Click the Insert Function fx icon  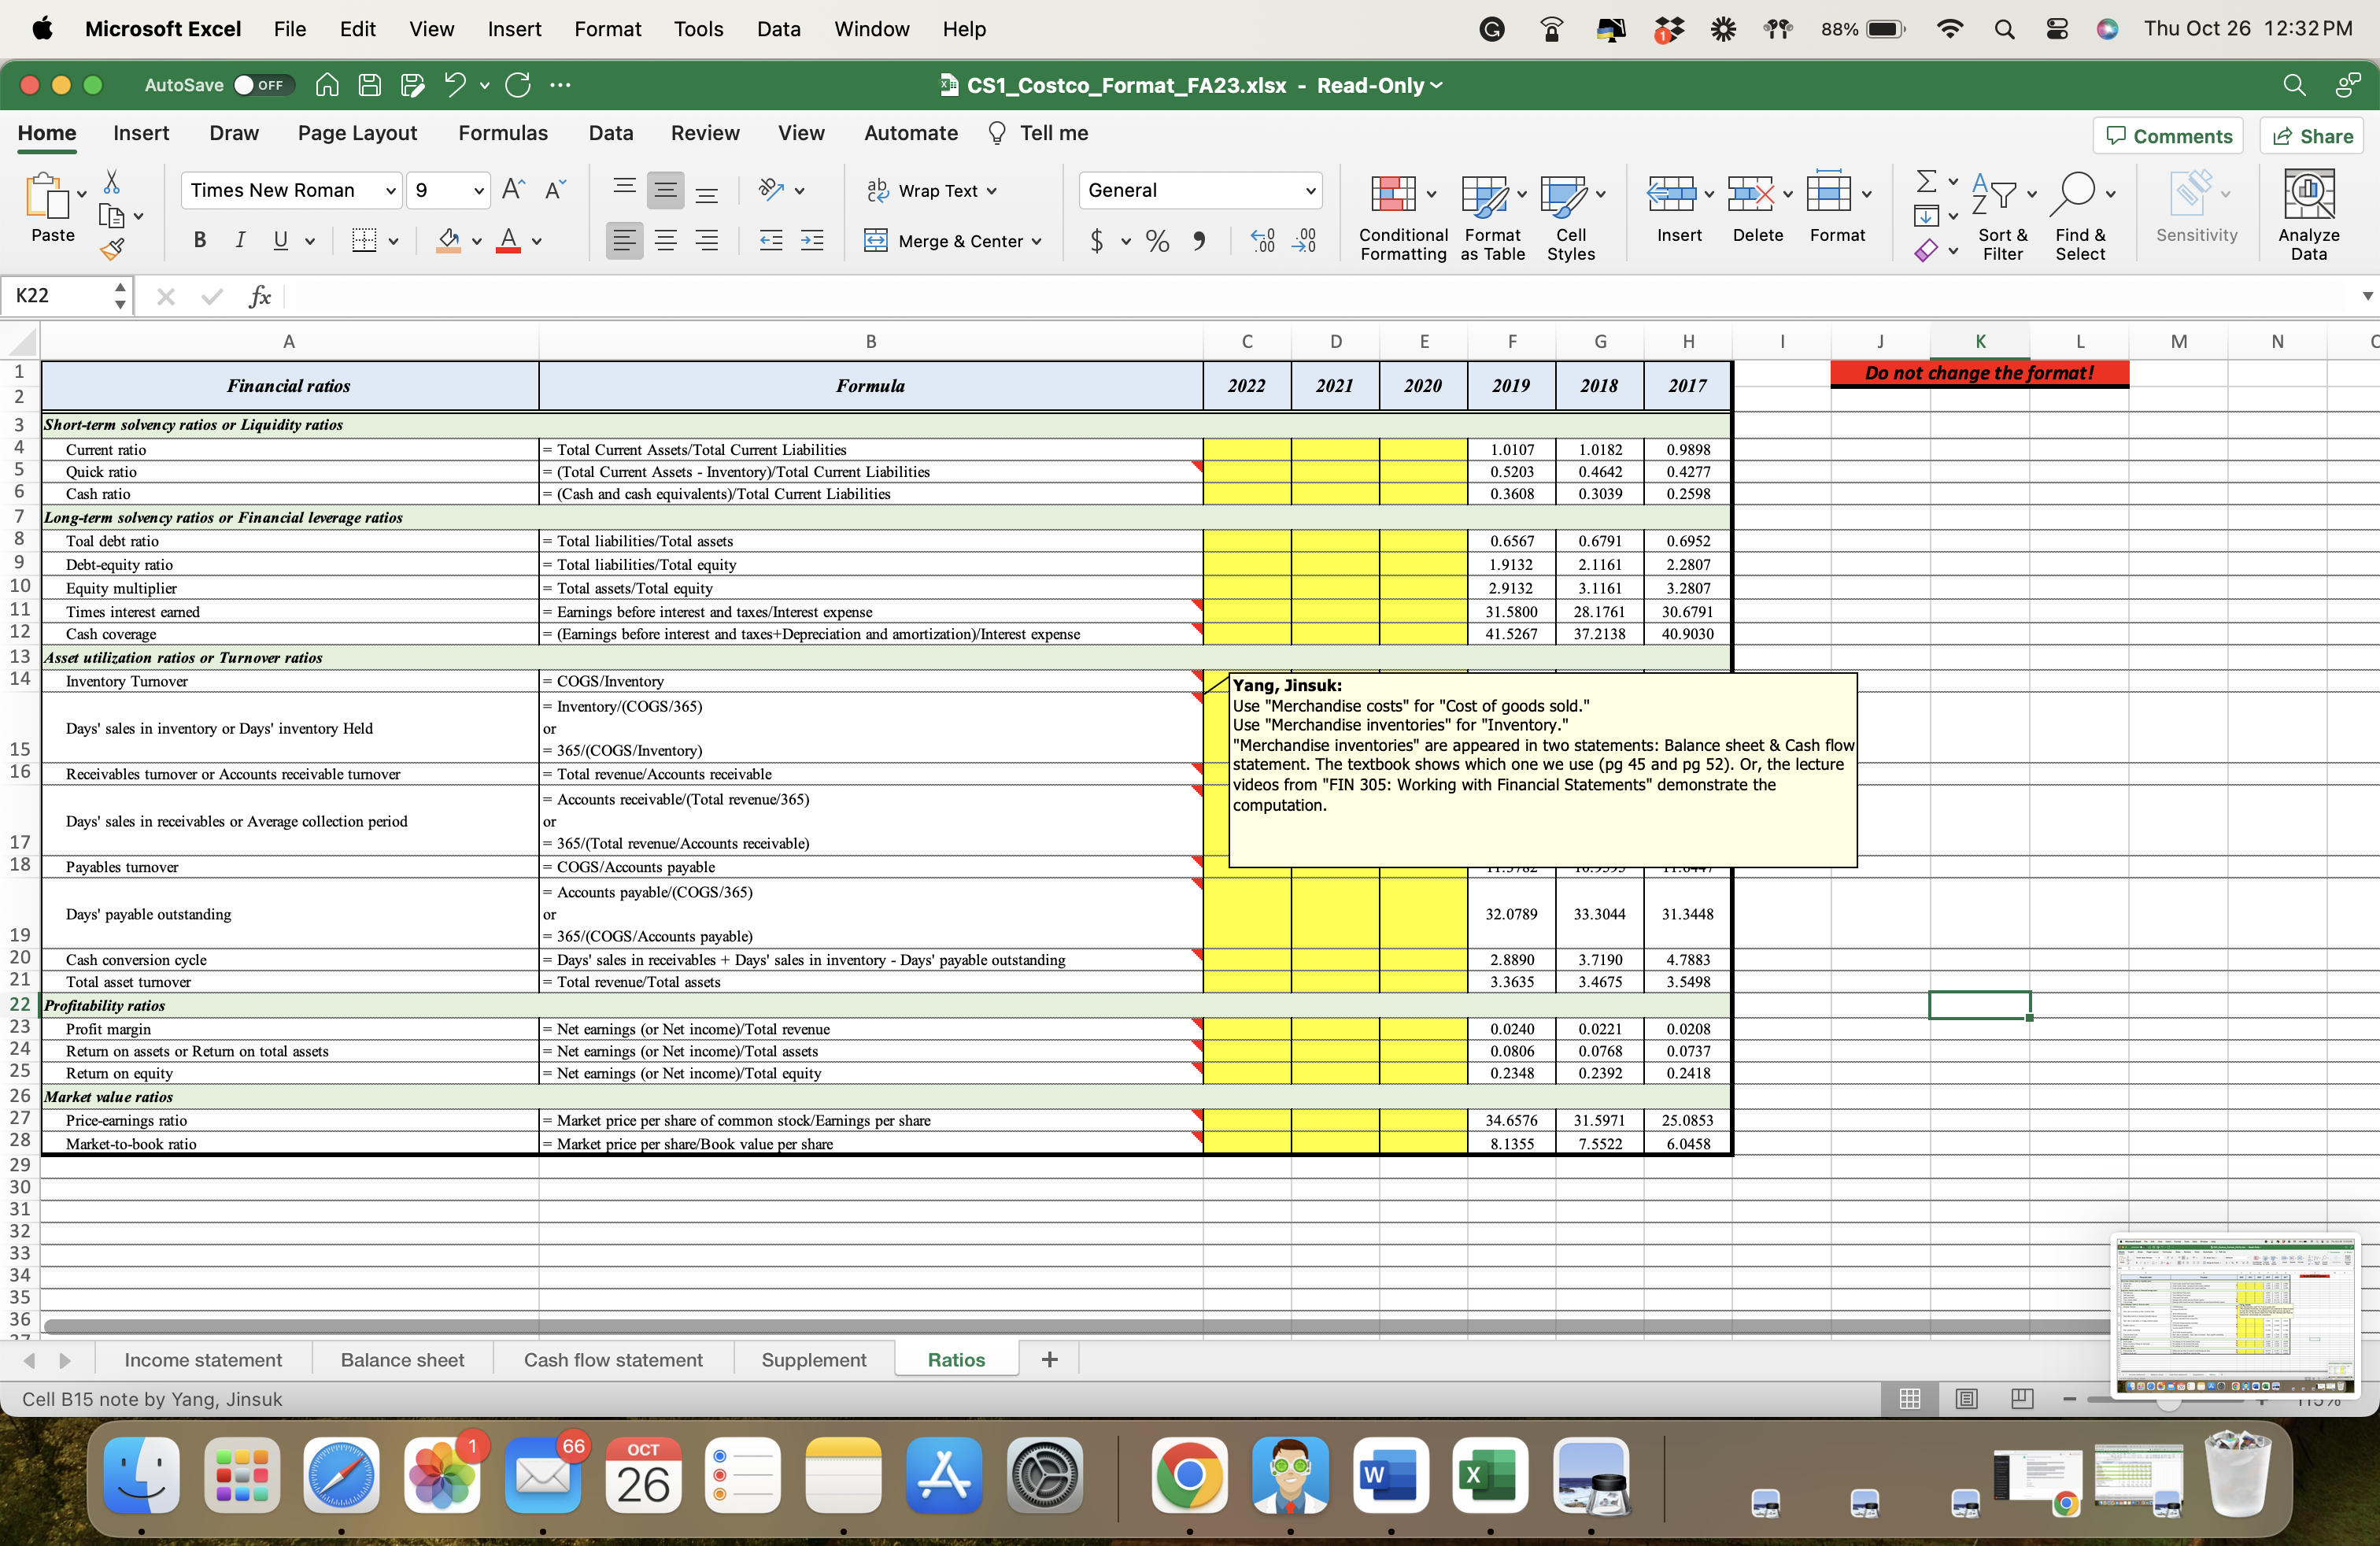[260, 296]
